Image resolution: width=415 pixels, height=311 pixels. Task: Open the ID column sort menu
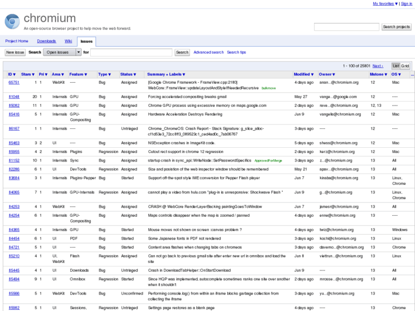point(12,74)
